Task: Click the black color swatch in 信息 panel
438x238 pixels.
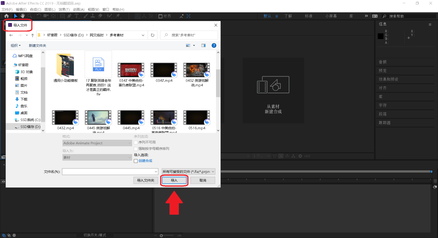Action: [x=381, y=36]
